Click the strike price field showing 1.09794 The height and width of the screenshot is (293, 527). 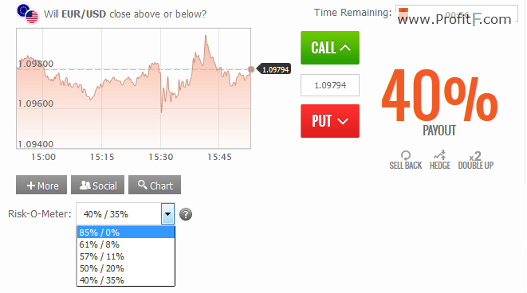pyautogui.click(x=330, y=85)
